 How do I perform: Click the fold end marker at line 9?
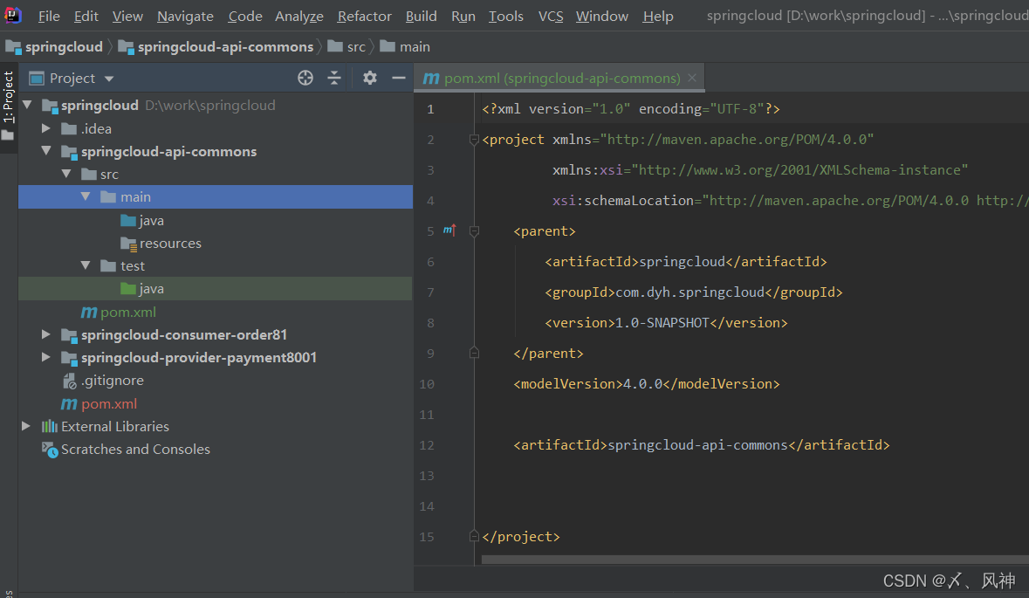tap(474, 354)
